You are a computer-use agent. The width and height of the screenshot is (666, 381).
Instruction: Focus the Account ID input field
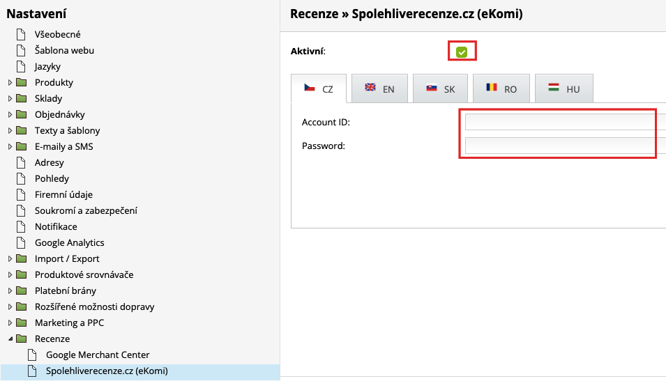(x=566, y=122)
